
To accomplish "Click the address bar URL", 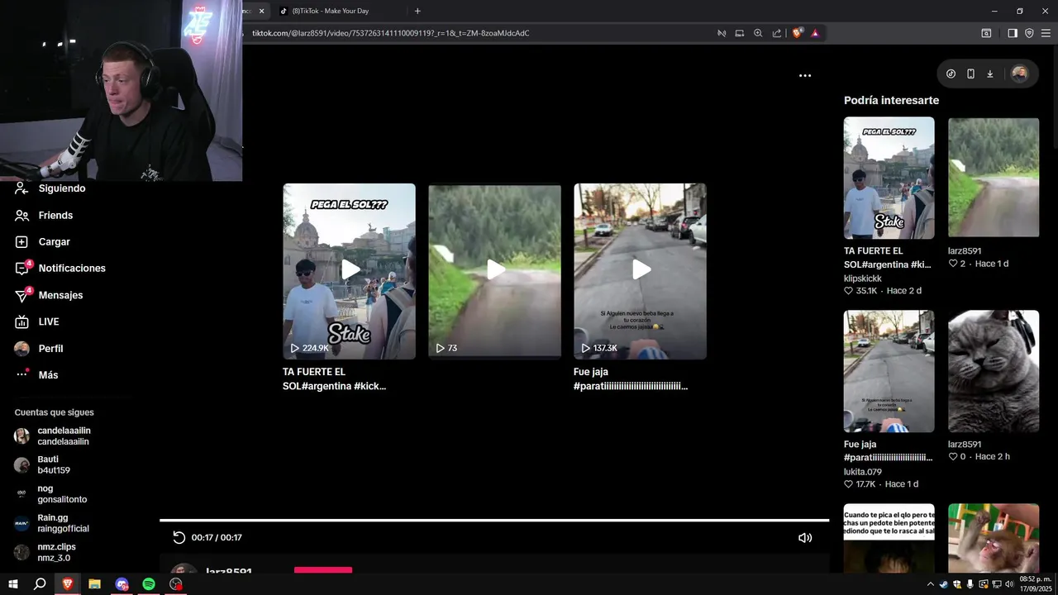I will (x=390, y=33).
